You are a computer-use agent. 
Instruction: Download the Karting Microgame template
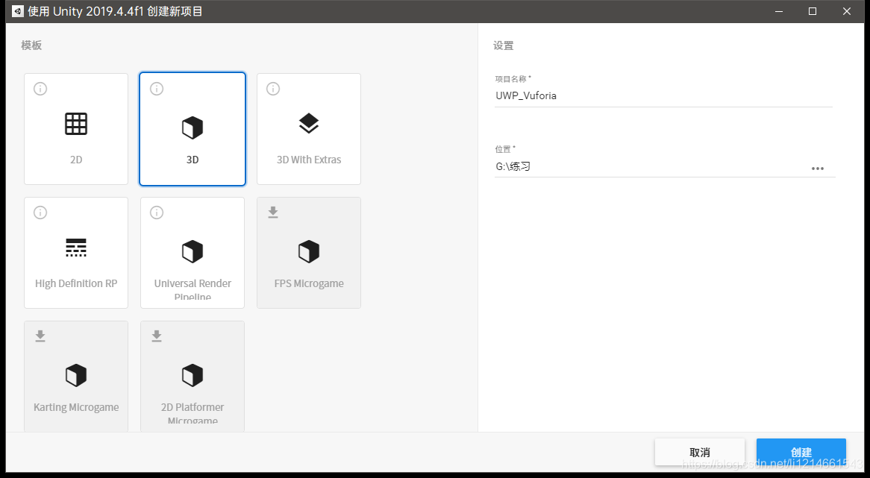pyautogui.click(x=40, y=336)
